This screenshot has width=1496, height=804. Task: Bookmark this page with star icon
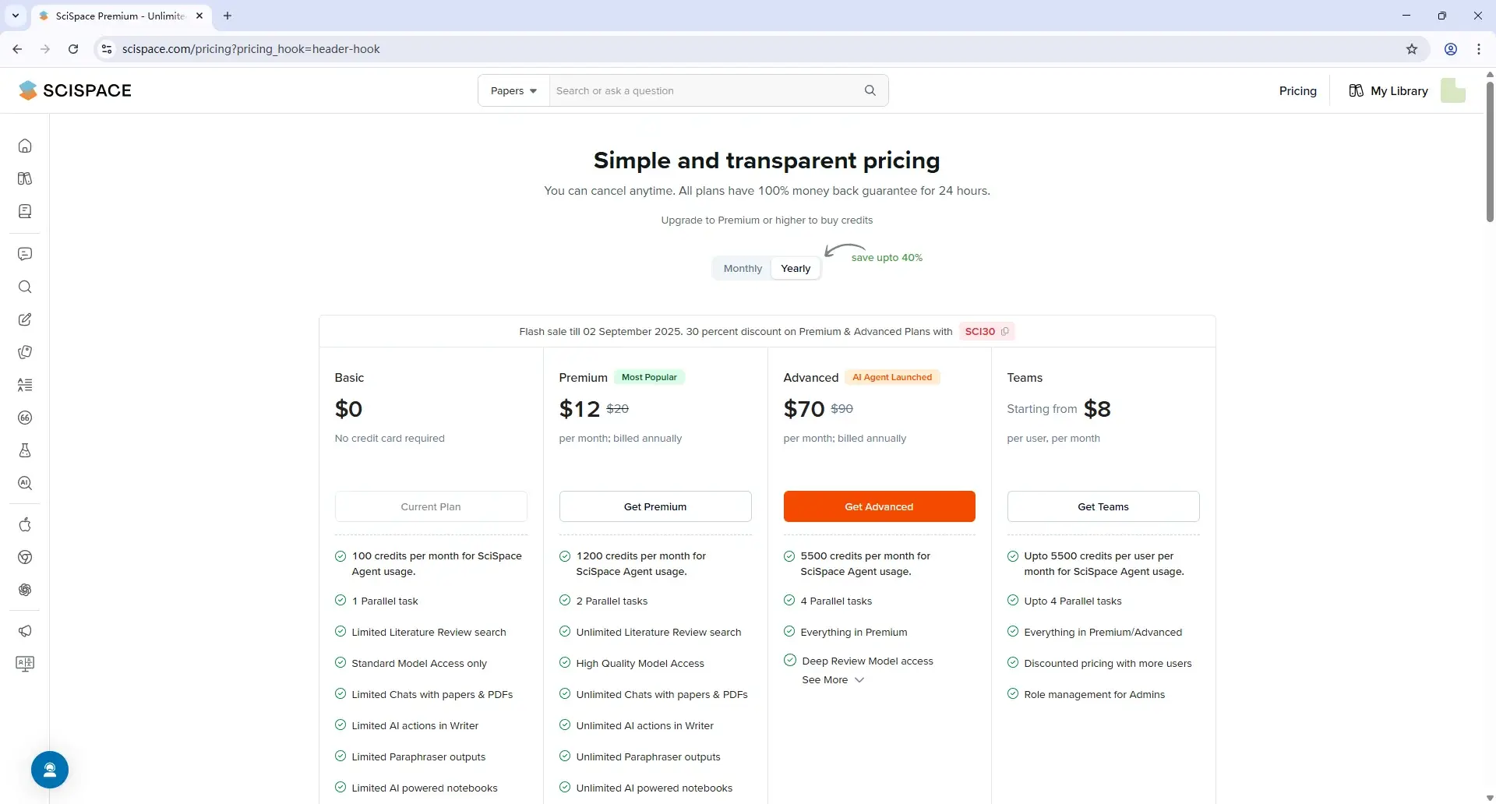coord(1412,49)
